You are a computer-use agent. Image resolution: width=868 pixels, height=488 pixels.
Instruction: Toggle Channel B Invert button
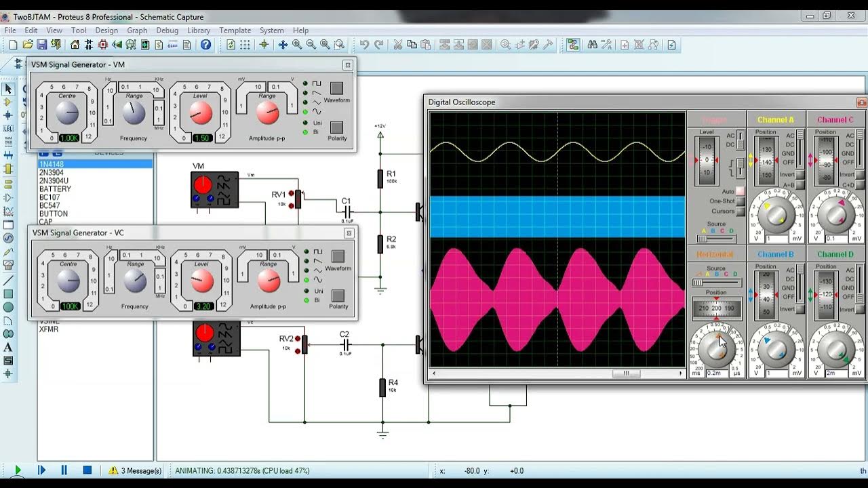pyautogui.click(x=801, y=309)
